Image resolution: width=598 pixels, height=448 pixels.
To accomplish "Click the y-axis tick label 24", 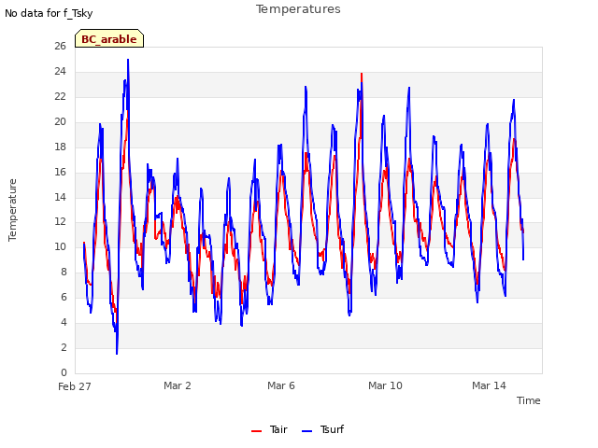I will (60, 71).
